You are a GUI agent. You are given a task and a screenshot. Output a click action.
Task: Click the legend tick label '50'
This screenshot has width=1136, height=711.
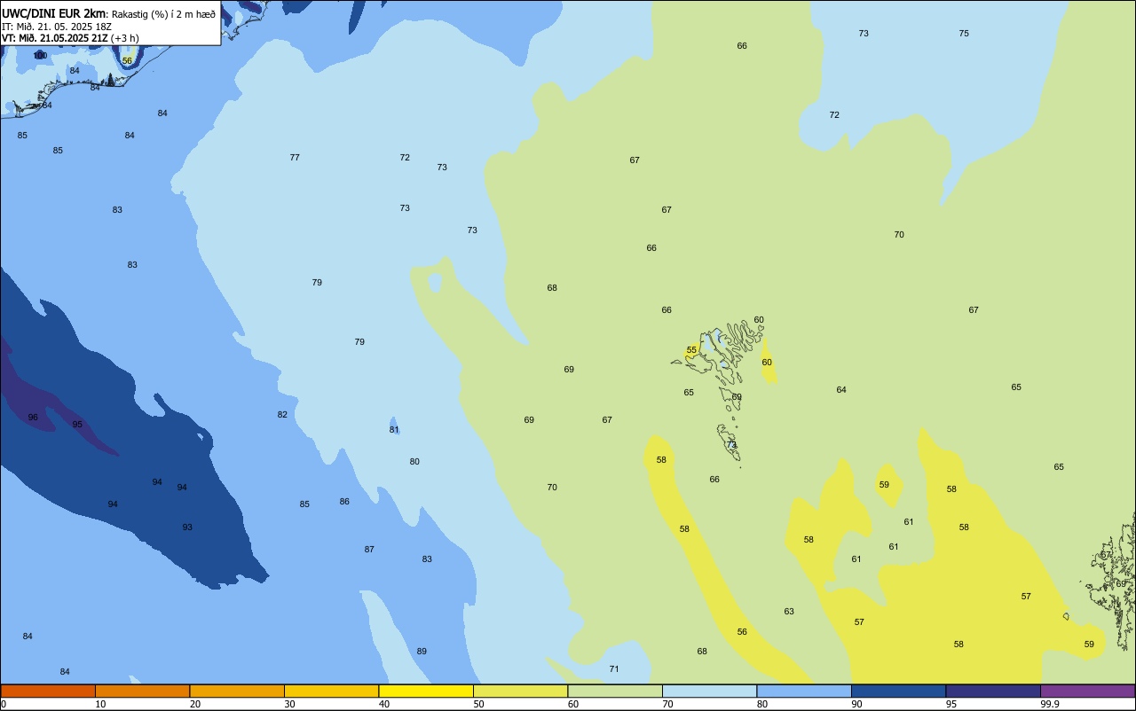[x=478, y=704]
